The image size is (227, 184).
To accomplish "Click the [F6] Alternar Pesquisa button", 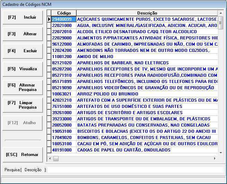I will (x=22, y=87).
